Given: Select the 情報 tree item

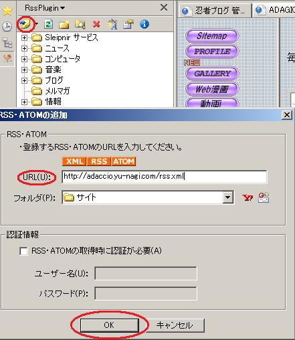Looking at the screenshot, I should (46, 102).
